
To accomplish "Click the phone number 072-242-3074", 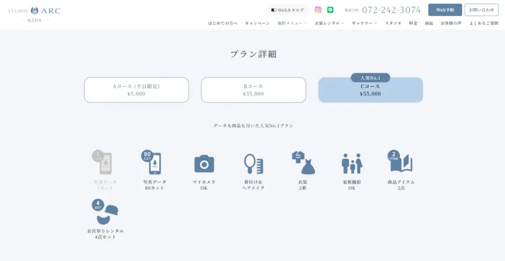I will pos(391,10).
